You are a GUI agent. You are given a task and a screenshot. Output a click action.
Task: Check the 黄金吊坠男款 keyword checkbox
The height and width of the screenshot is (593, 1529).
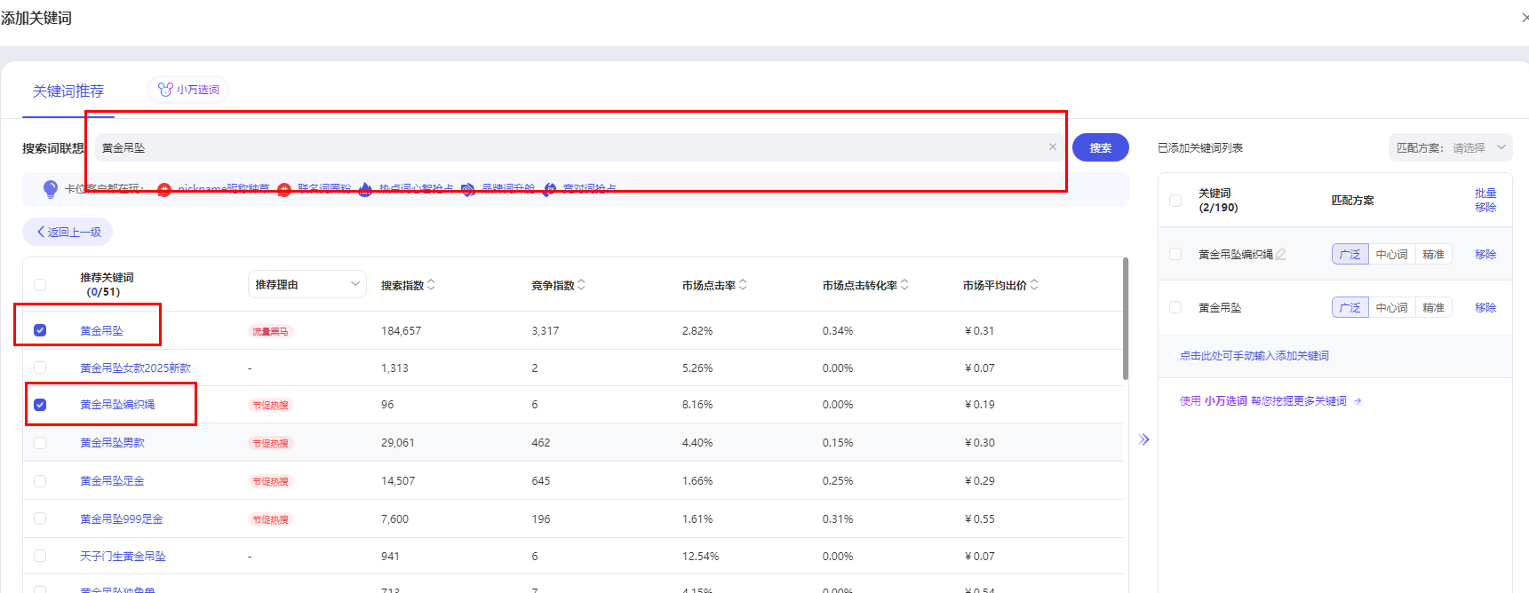40,443
